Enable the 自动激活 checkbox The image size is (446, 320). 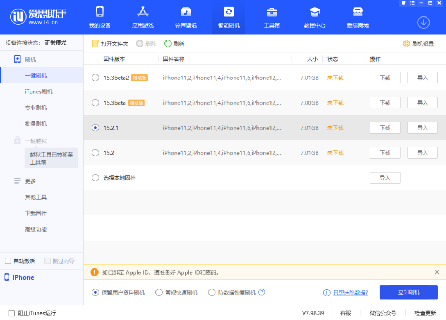8,261
